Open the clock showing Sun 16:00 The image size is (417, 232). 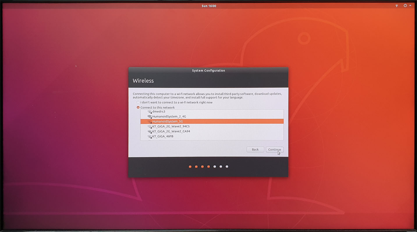click(x=209, y=6)
